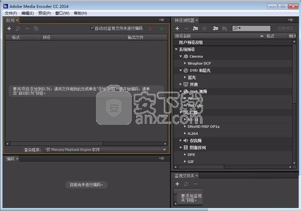Expand the Wraptor DCP presets
301x211 pixels.
pos(185,63)
